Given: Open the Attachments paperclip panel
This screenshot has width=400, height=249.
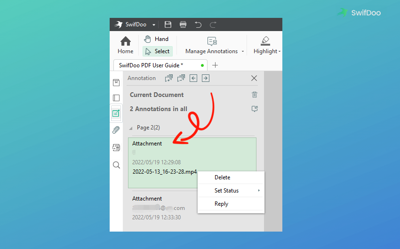Looking at the screenshot, I should click(116, 130).
